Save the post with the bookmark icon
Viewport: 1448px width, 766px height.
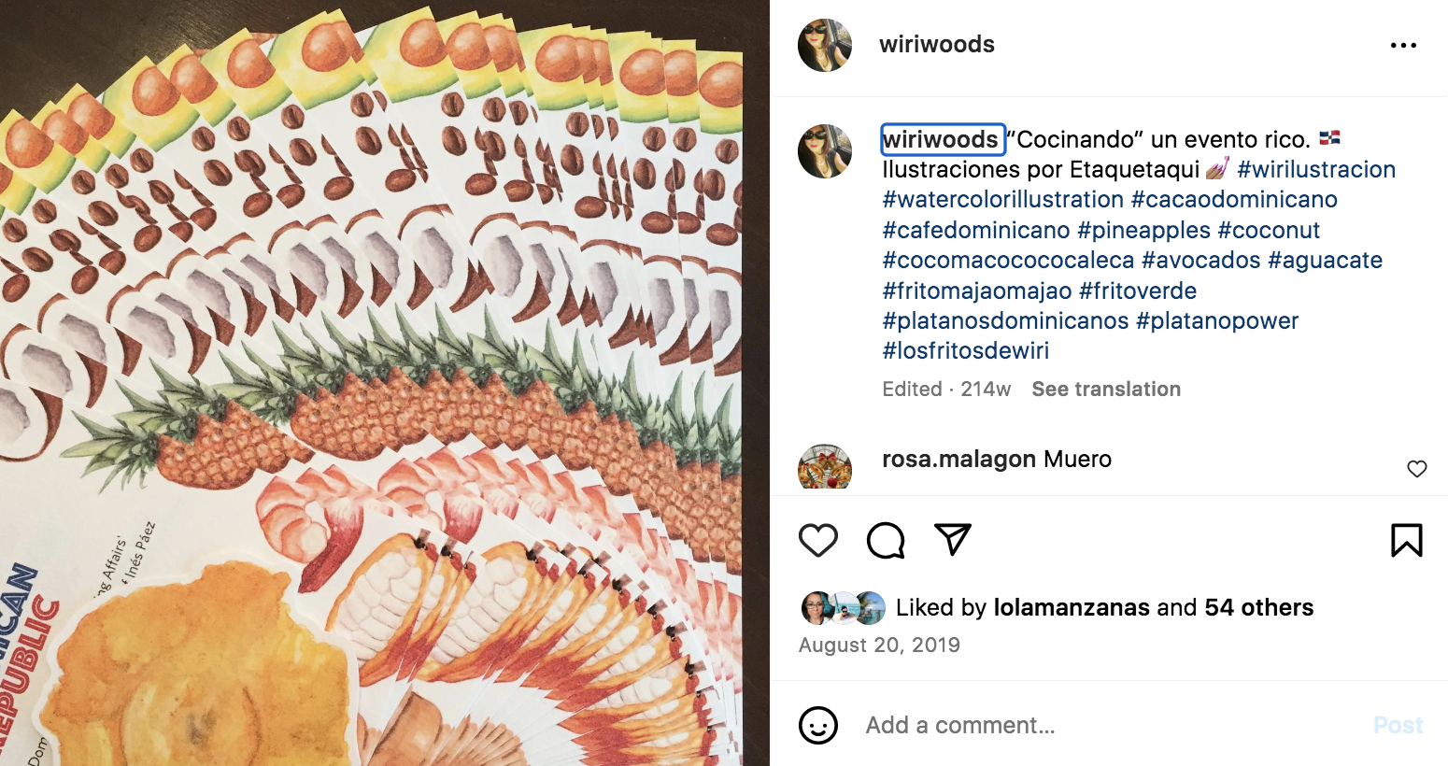tap(1406, 540)
